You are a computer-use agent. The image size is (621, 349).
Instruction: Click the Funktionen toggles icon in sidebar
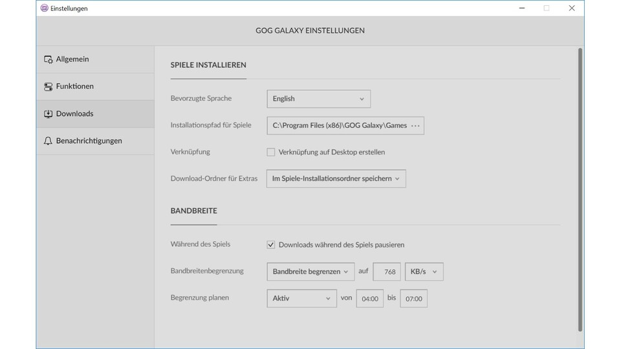48,87
